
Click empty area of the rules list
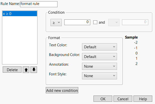pos(19,42)
